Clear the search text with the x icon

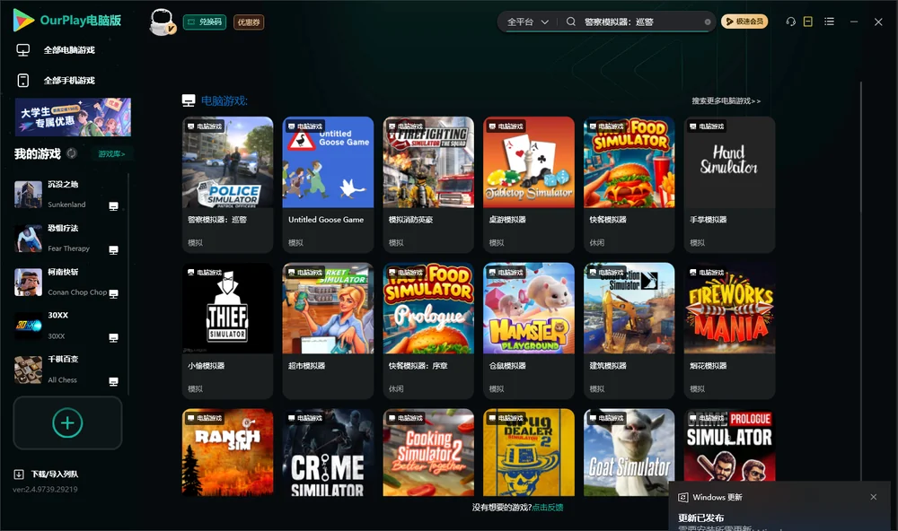[x=708, y=22]
